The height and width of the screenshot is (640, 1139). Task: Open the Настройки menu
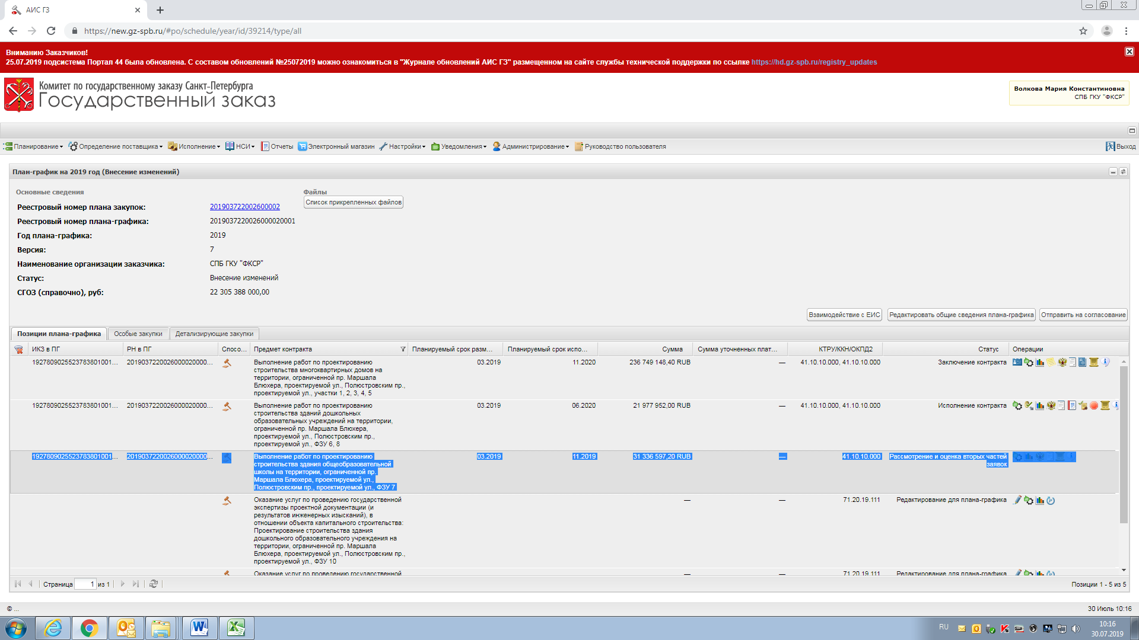[402, 146]
